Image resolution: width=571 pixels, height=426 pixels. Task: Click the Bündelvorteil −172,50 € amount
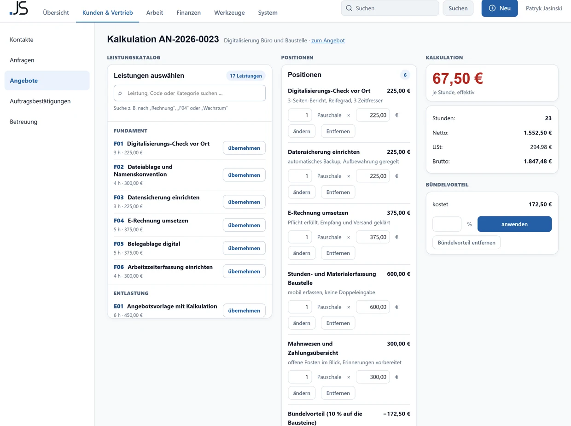point(396,414)
